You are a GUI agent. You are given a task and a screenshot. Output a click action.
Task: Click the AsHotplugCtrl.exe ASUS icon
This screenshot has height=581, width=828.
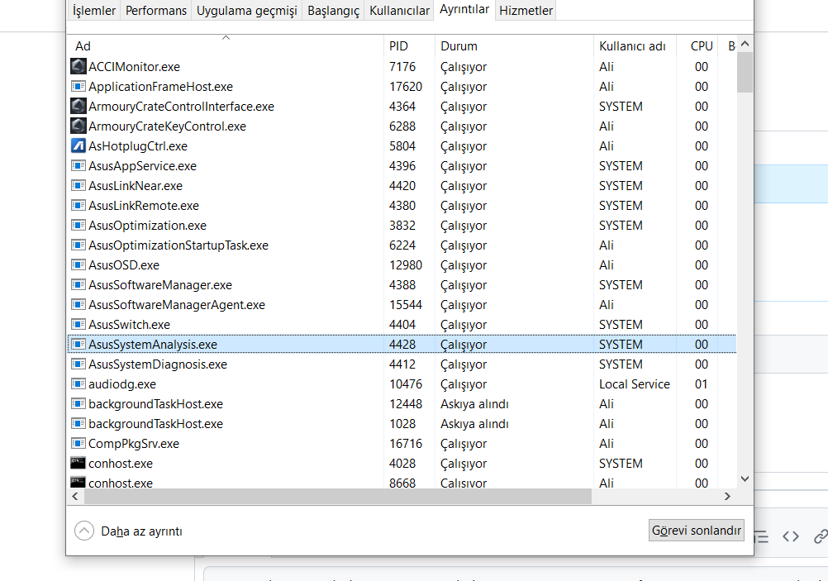click(x=79, y=145)
